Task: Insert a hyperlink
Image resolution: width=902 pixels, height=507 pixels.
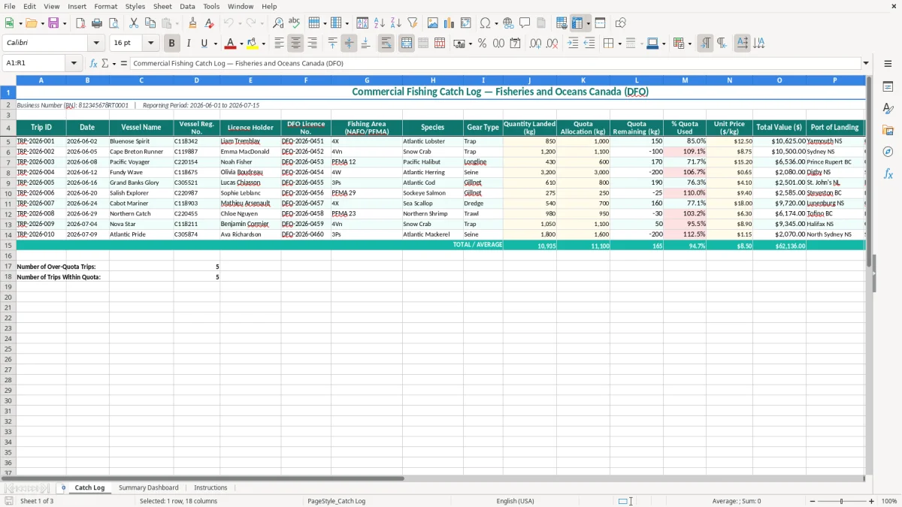Action: tap(508, 23)
